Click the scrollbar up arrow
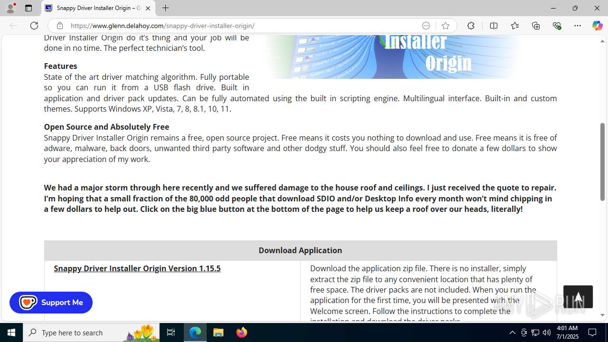 (602, 41)
